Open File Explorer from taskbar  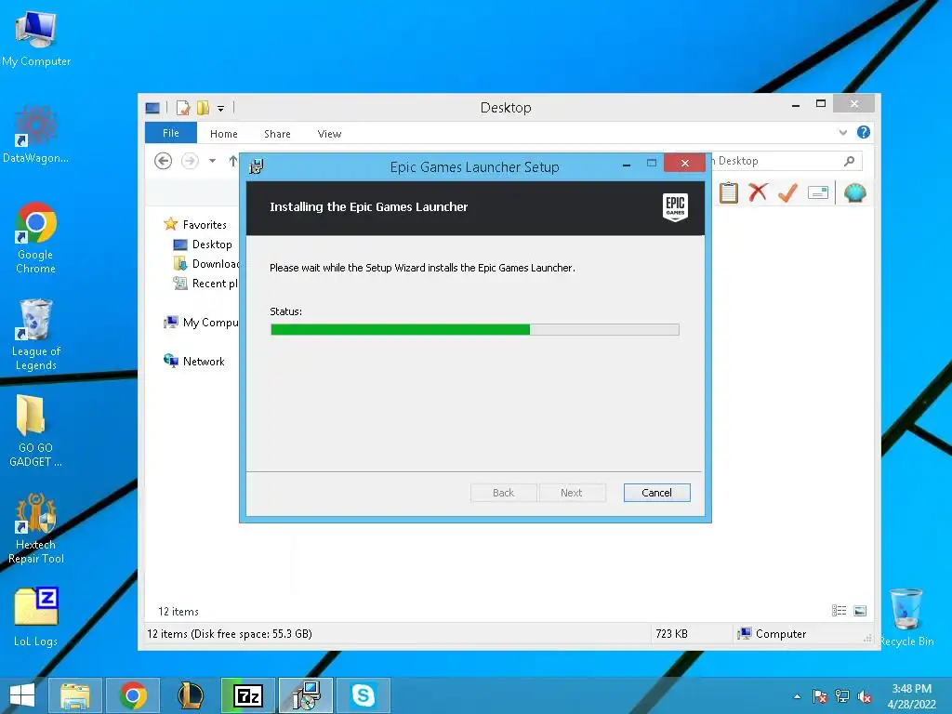74,695
